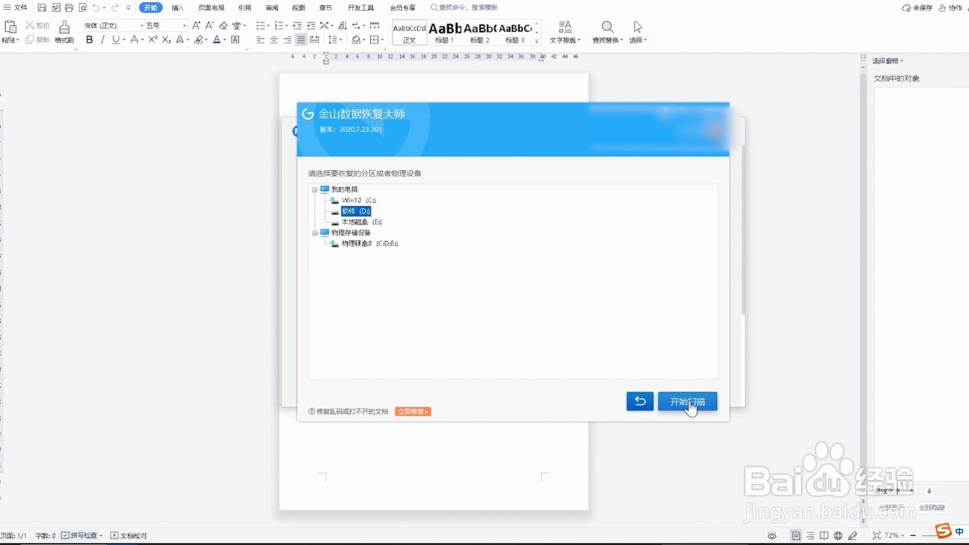Screen dimensions: 969x545
Task: Toggle Bold formatting button
Action: 90,39
